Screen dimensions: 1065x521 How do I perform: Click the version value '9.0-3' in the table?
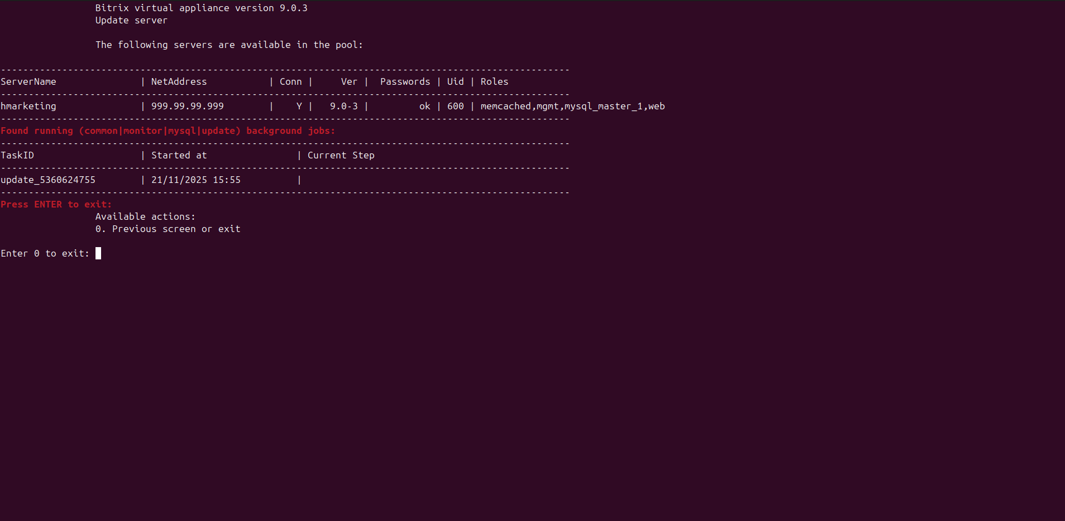click(x=343, y=106)
